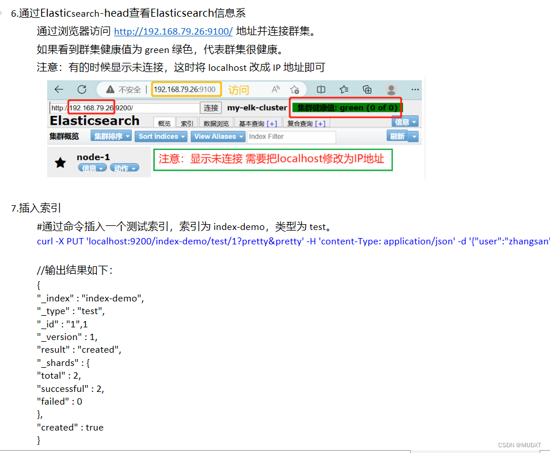Expand the Sort Indices dropdown

(161, 136)
